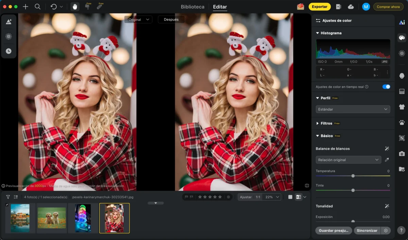Click the magnifier search icon

click(37, 7)
